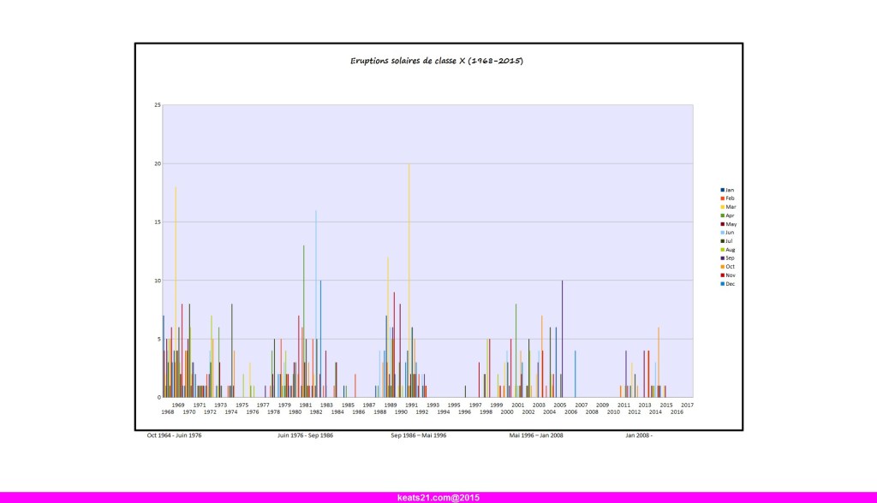Click the "Jul" legend label

[729, 241]
